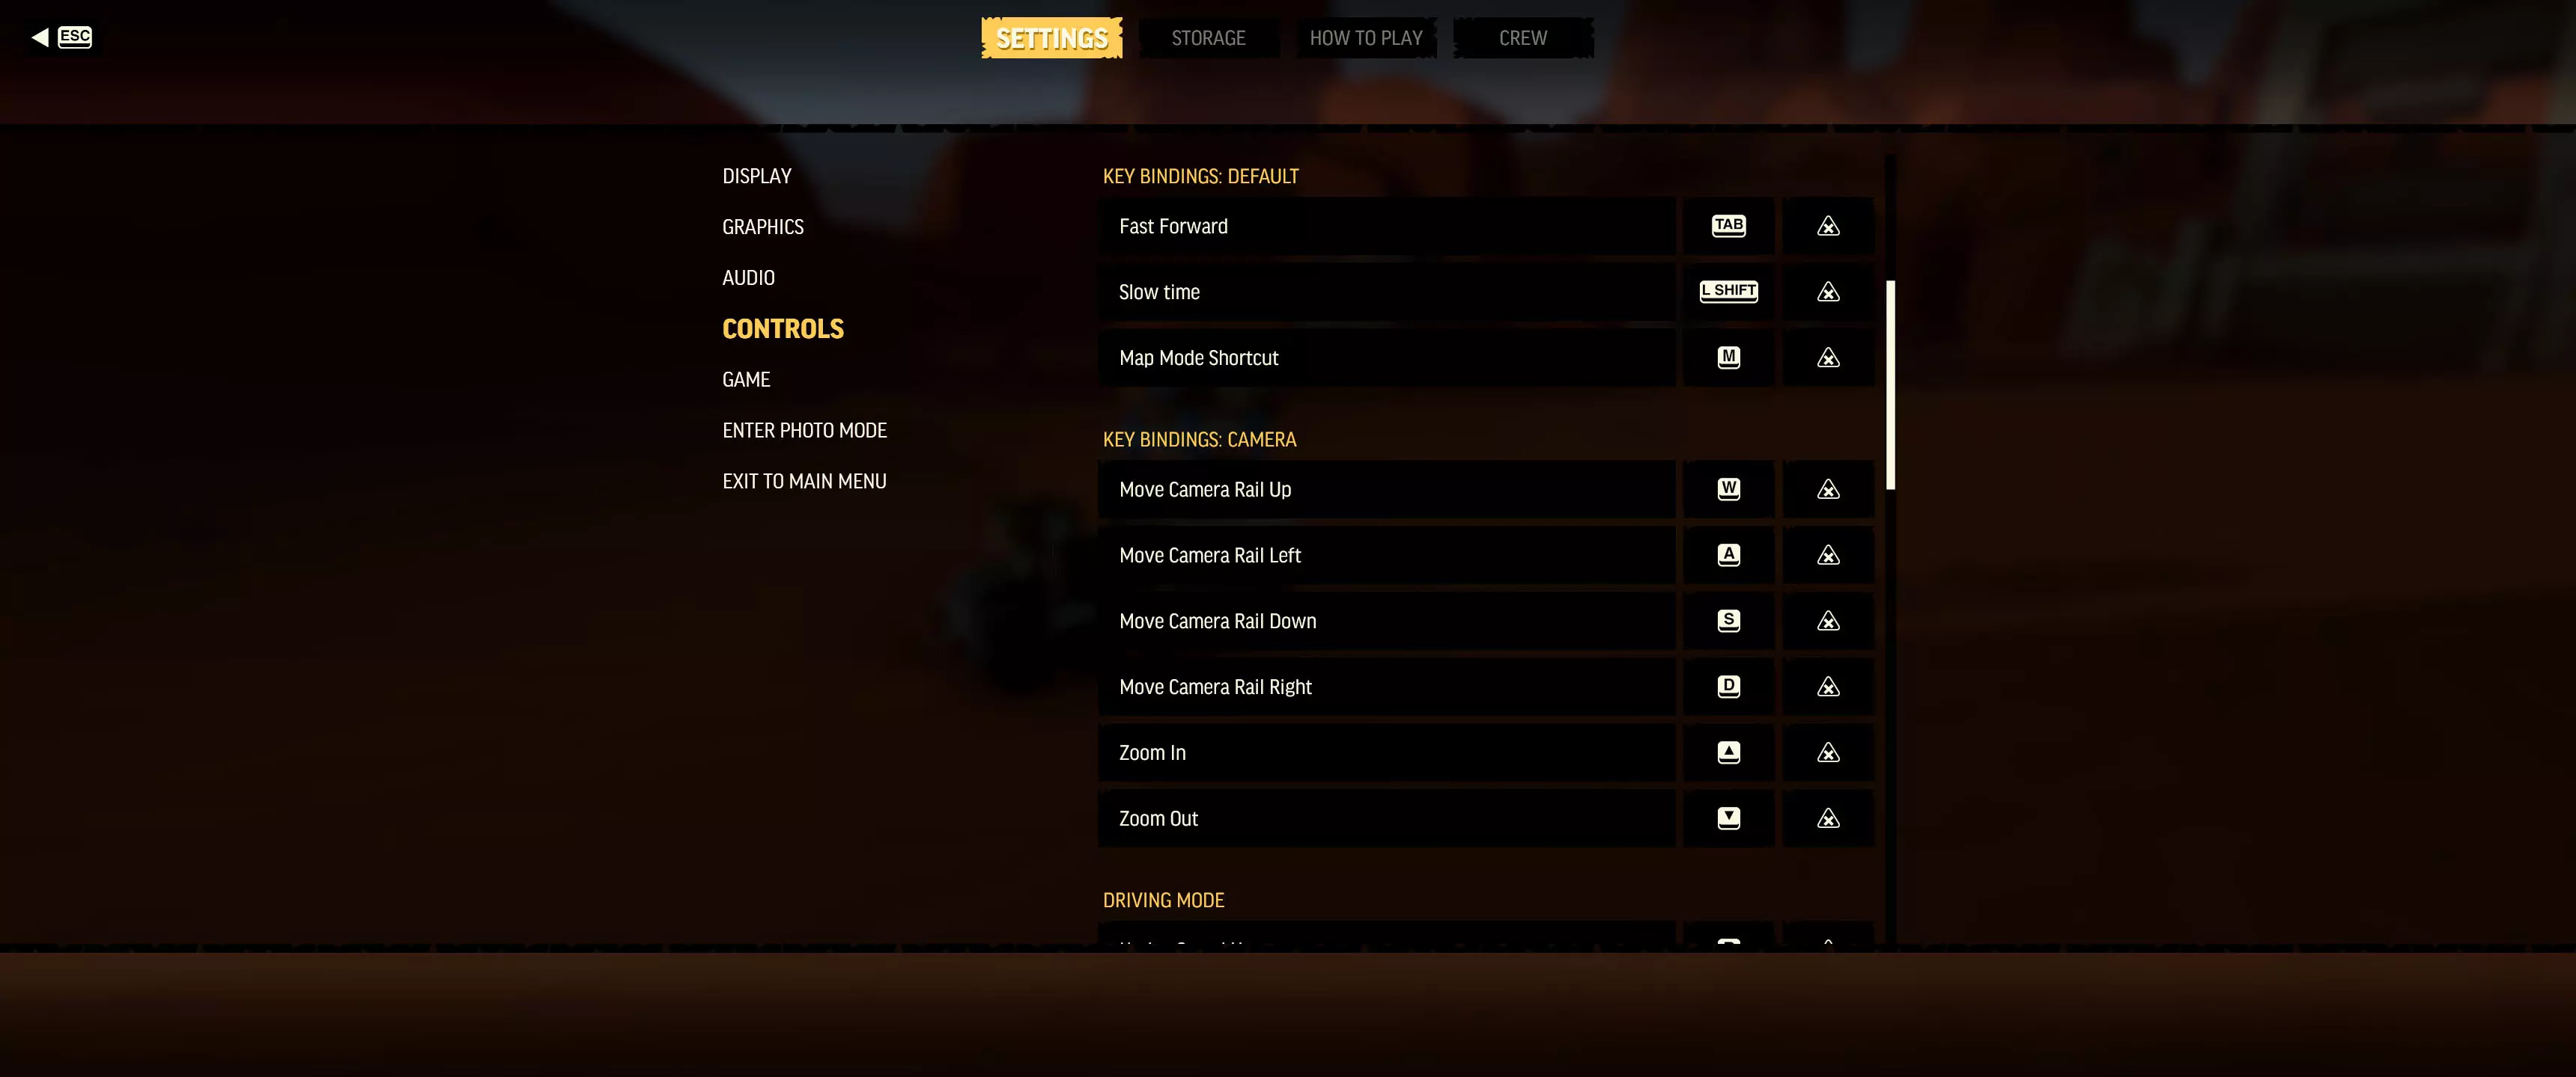Click the up arrow key icon for Zoom In
Viewport: 2576px width, 1077px height.
pyautogui.click(x=1728, y=752)
